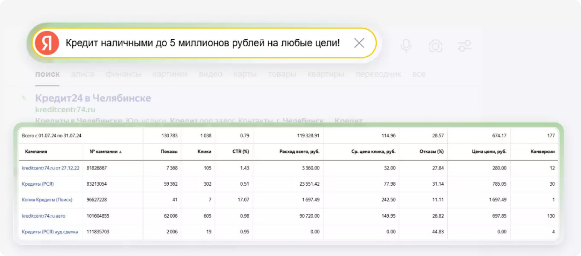Click the Показы column header
Image resolution: width=581 pixels, height=256 pixels.
[x=169, y=151]
